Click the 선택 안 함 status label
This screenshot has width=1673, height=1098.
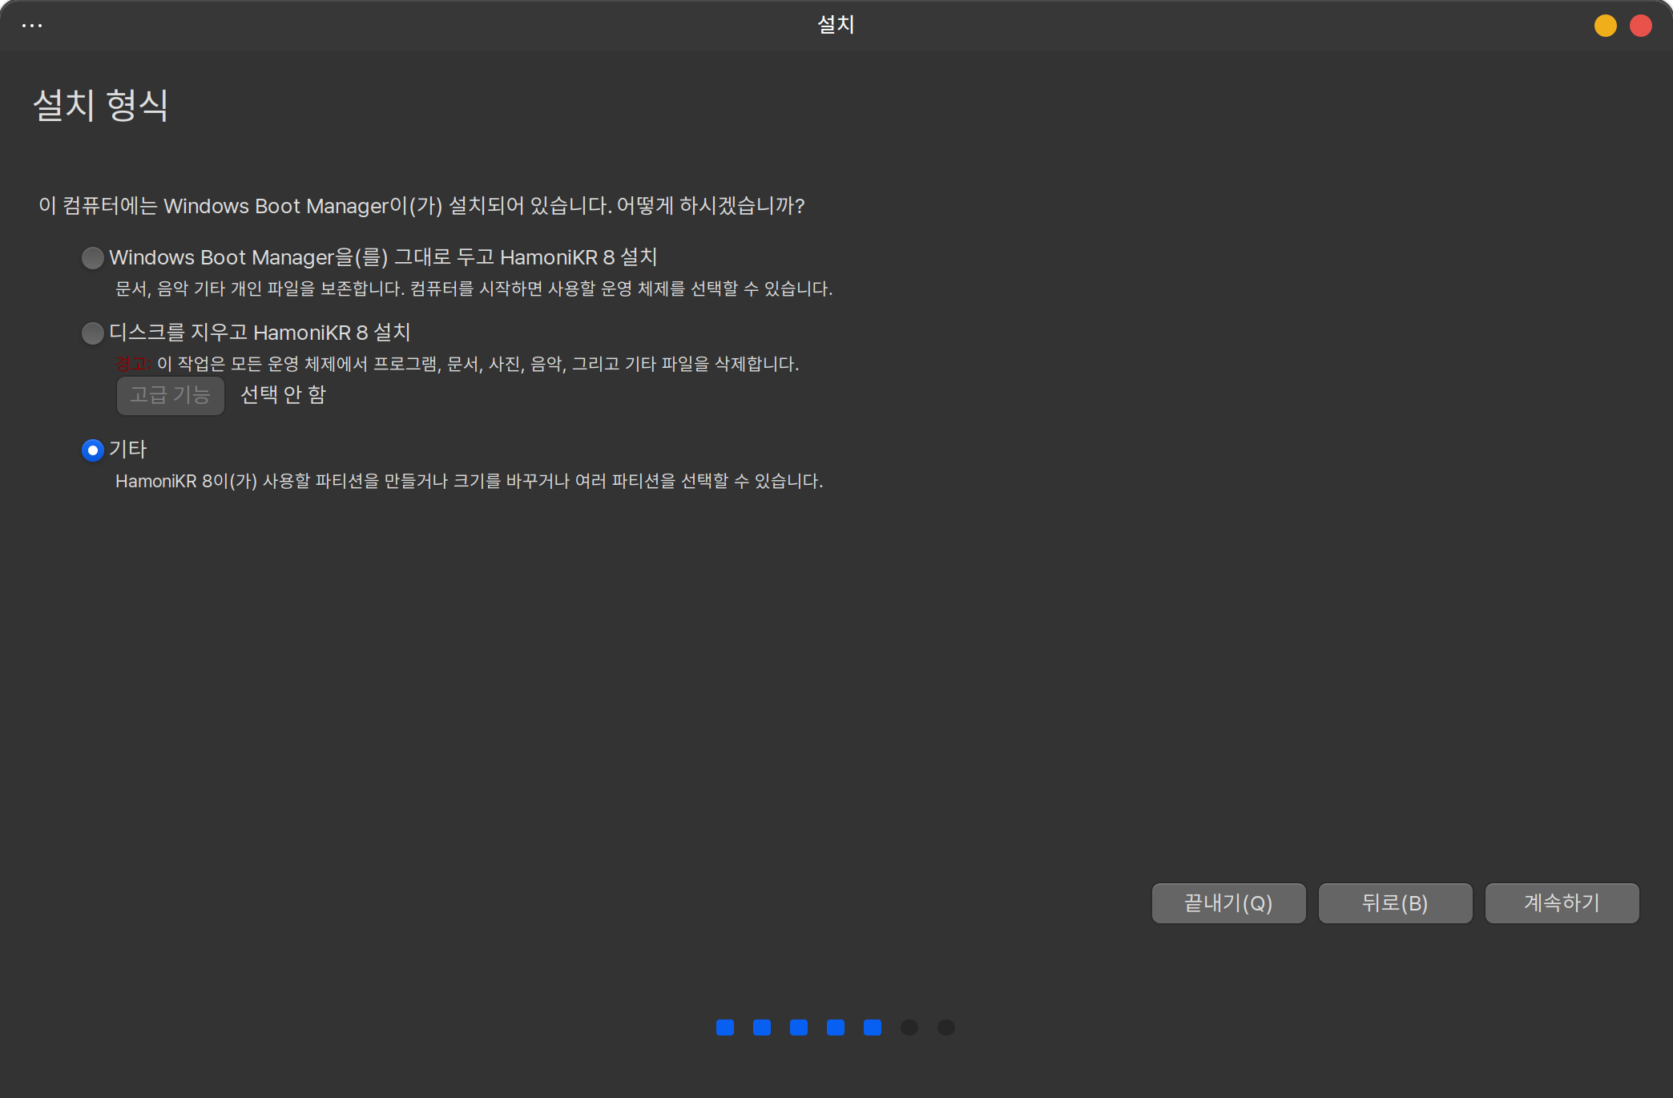click(x=283, y=395)
